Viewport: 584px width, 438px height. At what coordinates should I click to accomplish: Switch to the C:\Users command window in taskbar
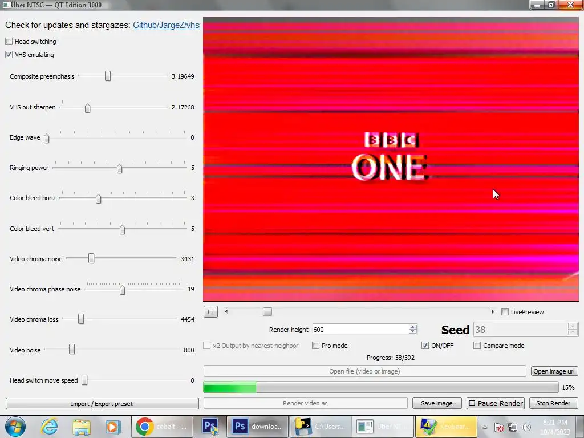[x=321, y=427]
